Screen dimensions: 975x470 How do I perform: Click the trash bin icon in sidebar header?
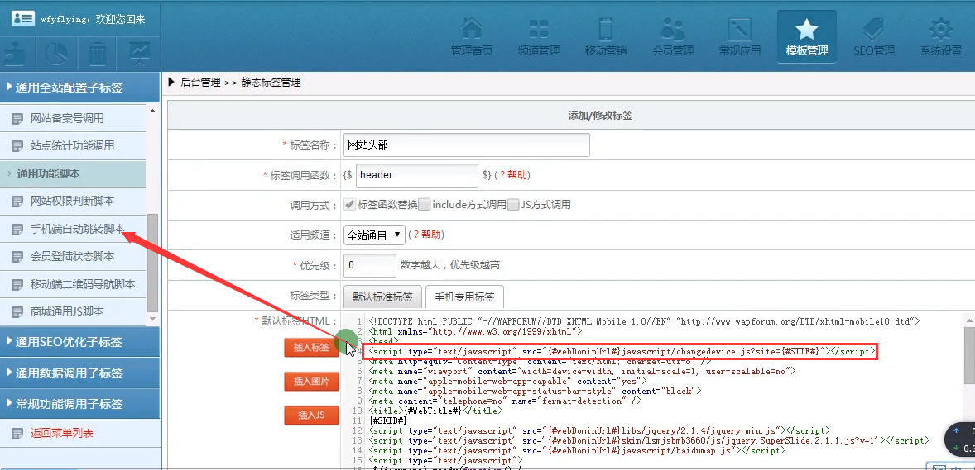98,54
